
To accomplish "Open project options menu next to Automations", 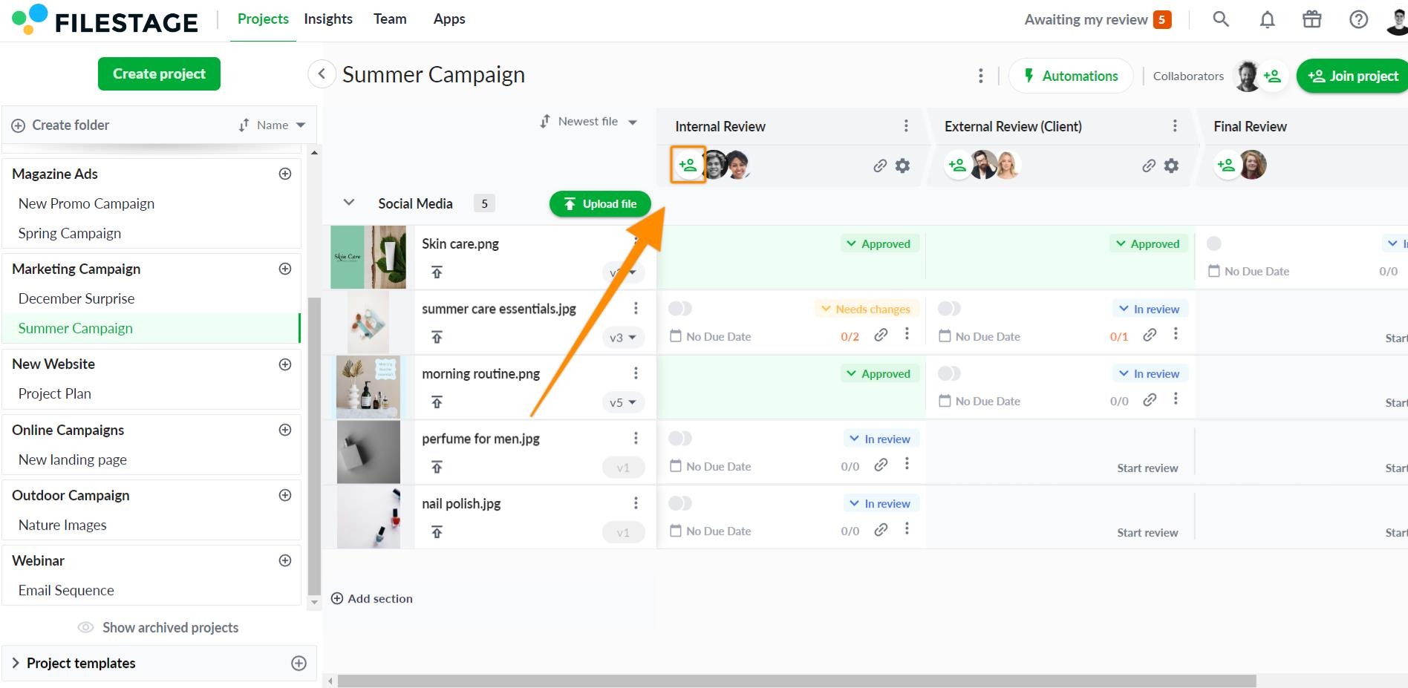I will [981, 76].
